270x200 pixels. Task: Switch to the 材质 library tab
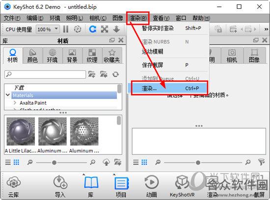pos(13,56)
